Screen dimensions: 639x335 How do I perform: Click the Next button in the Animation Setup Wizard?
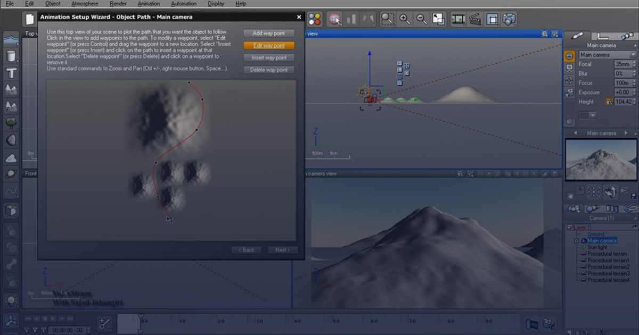pos(283,249)
